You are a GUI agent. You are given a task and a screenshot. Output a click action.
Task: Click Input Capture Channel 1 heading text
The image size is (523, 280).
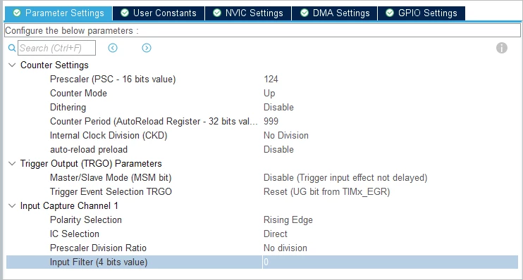(69, 205)
